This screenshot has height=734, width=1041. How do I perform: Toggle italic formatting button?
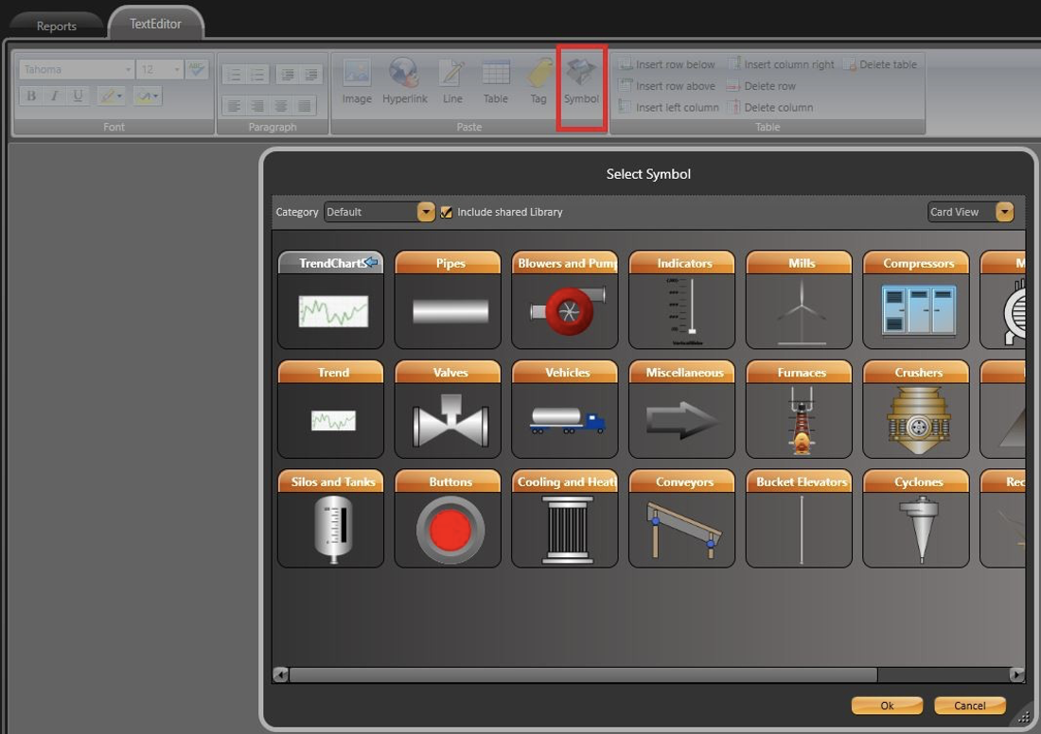click(54, 96)
